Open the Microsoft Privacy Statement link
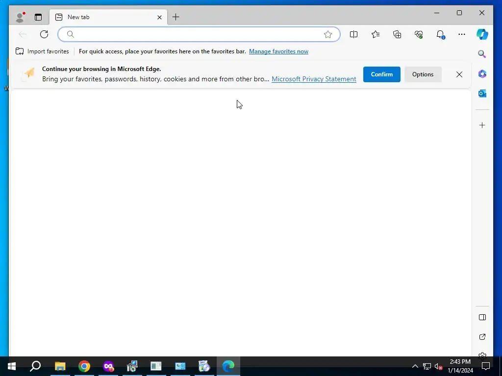This screenshot has width=502, height=376. tap(314, 79)
